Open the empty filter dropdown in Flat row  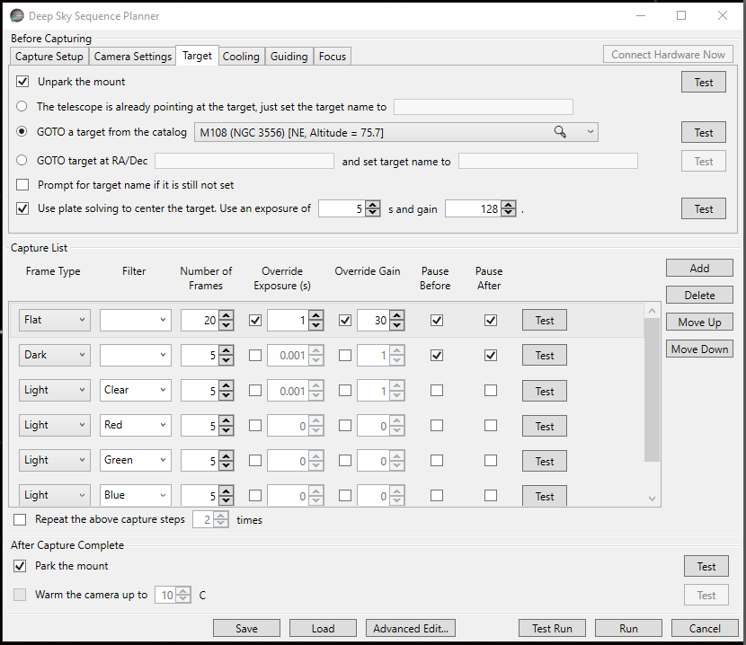[136, 320]
